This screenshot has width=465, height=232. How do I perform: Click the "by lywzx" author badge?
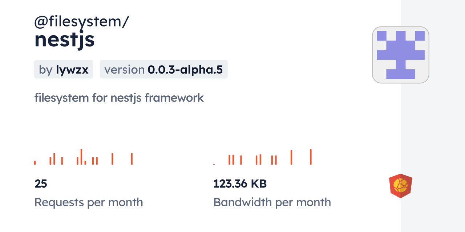click(64, 69)
